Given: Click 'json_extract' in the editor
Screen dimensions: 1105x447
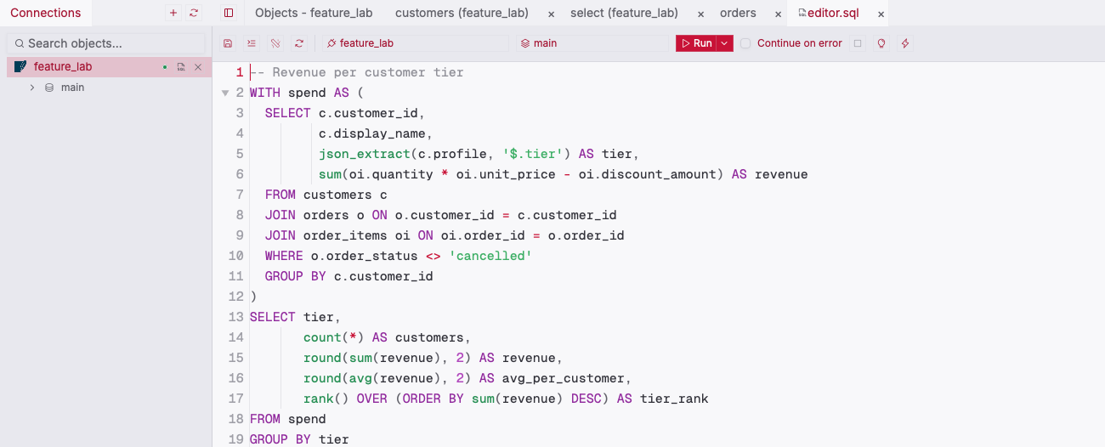Looking at the screenshot, I should coord(365,154).
